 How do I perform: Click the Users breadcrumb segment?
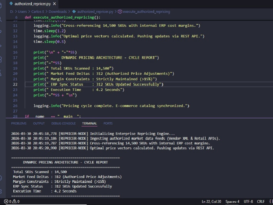tap(22, 12)
